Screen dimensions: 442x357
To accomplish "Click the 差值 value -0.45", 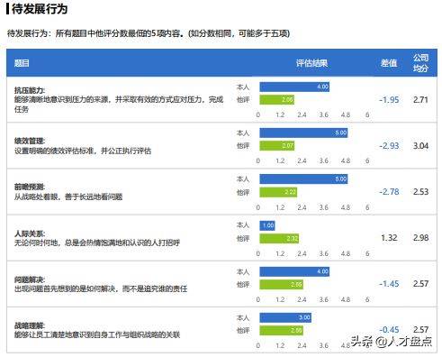I will click(x=389, y=330).
